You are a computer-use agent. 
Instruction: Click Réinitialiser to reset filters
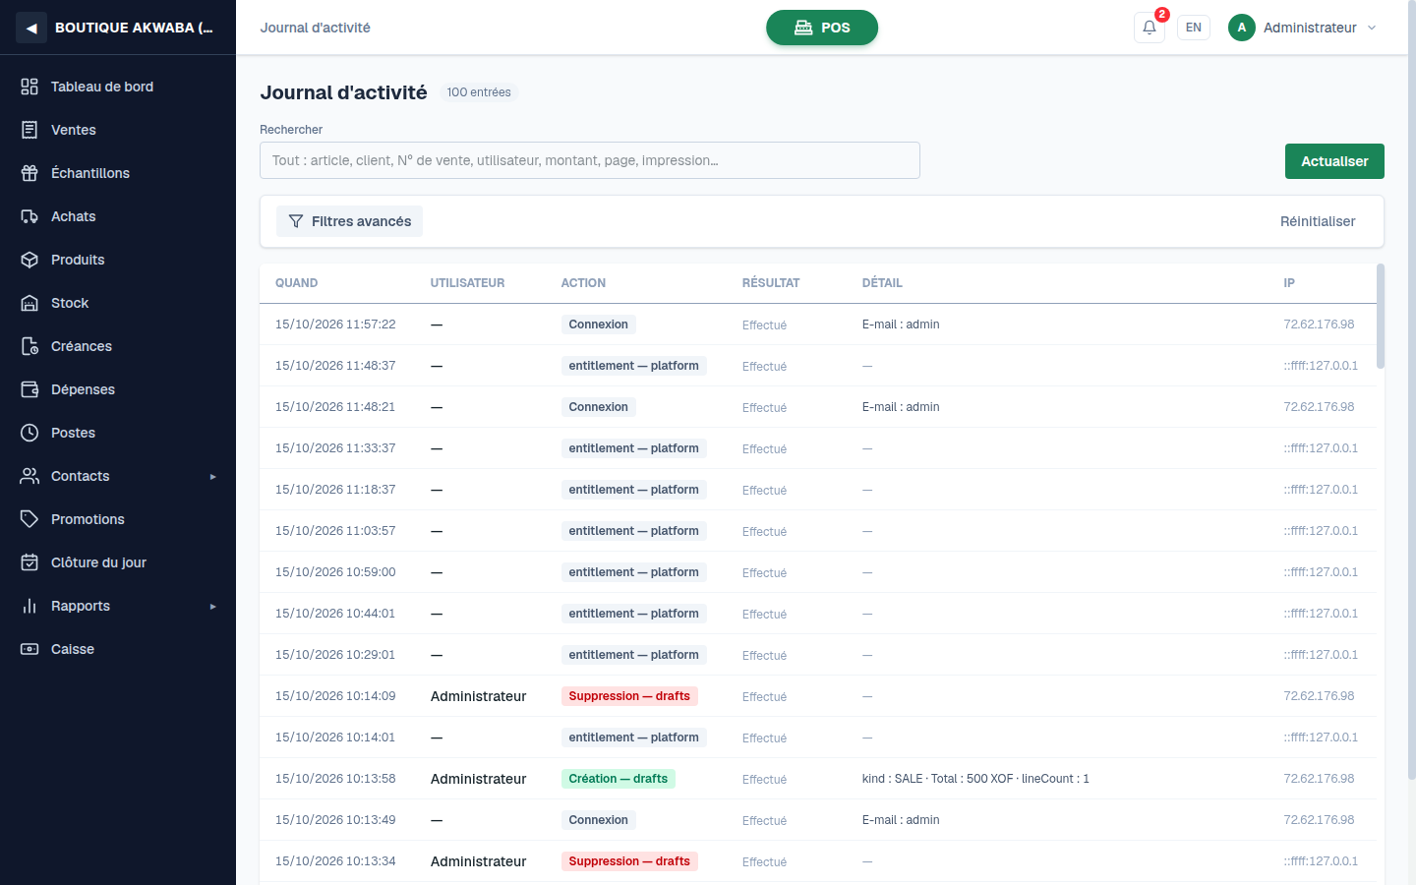click(1318, 221)
